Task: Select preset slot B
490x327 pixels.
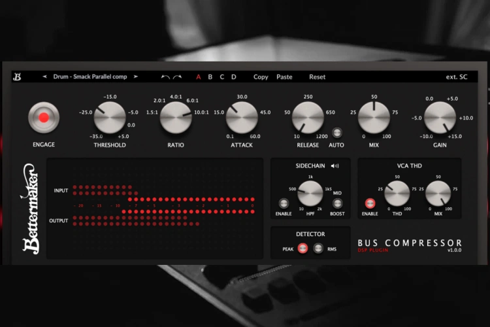Action: tap(210, 77)
